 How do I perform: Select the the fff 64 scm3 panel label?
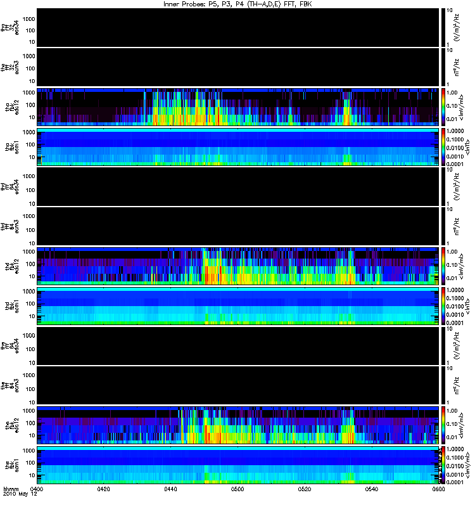tap(10, 386)
